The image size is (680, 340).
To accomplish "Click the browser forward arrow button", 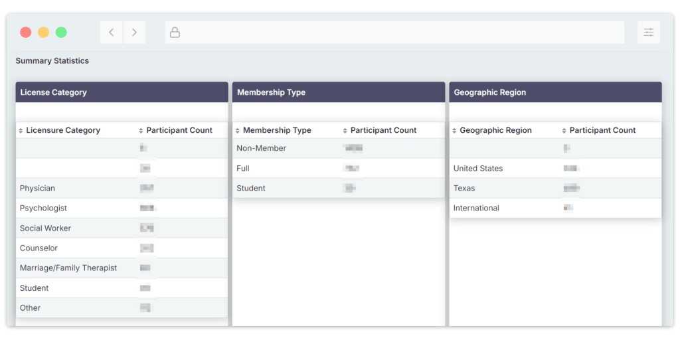I will click(134, 33).
